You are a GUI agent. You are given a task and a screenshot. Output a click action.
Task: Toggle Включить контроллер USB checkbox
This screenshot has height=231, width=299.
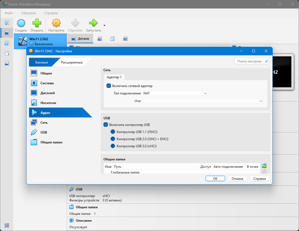click(106, 125)
